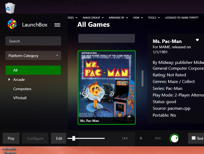Focus the Search input field
204x154 pixels.
click(33, 41)
